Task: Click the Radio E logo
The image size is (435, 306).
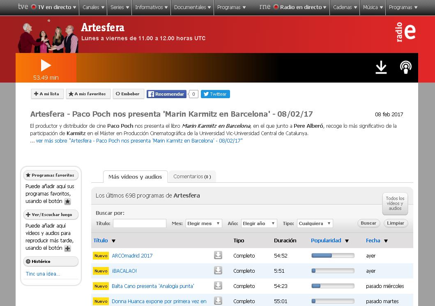Action: tap(405, 32)
